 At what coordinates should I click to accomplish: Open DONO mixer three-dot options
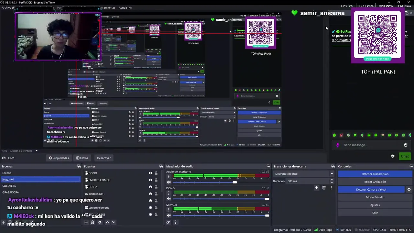169,194
